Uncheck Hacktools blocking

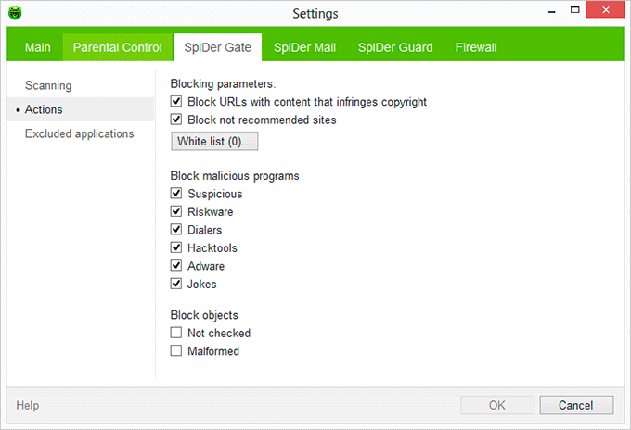176,248
